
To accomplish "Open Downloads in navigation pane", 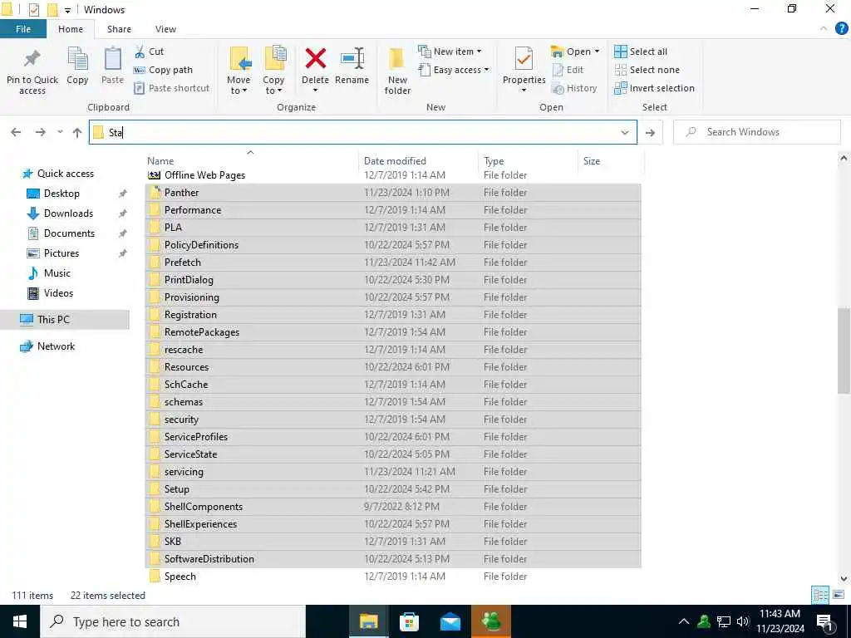I will tap(68, 213).
